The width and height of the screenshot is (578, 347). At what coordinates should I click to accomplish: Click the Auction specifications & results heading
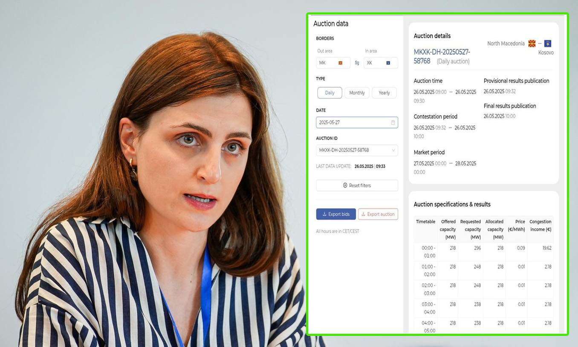click(x=452, y=205)
